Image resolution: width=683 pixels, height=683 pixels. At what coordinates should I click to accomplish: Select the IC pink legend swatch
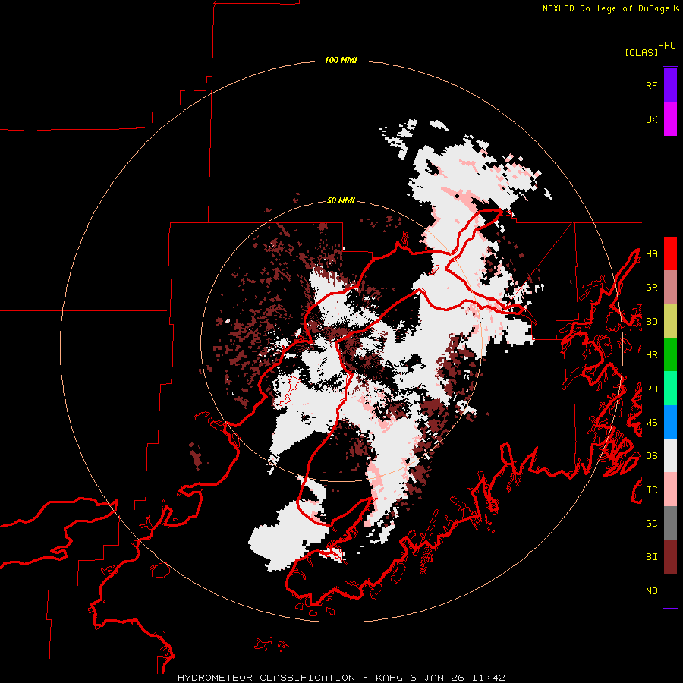pos(670,489)
